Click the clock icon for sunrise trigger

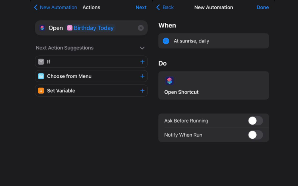166,41
